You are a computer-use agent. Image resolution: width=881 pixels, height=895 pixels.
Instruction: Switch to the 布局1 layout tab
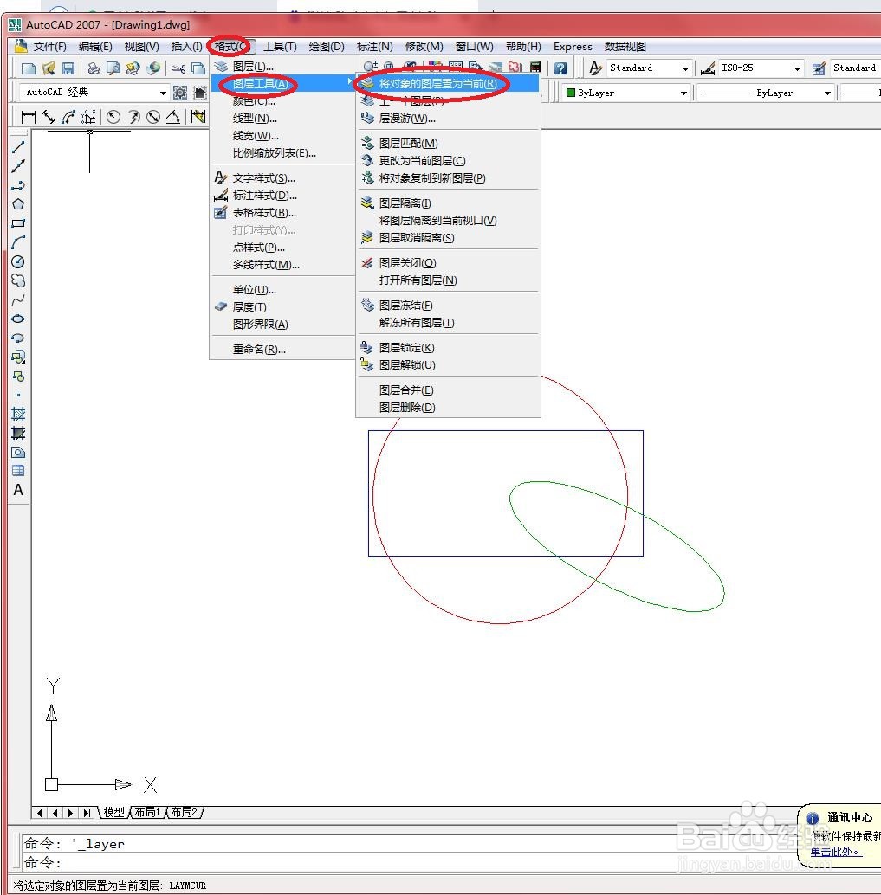tap(147, 812)
